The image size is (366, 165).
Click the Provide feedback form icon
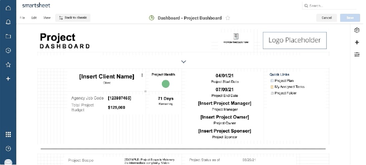[236, 36]
